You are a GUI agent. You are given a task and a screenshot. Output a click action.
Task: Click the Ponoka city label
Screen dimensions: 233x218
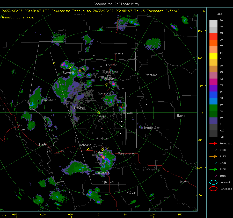[118, 53]
